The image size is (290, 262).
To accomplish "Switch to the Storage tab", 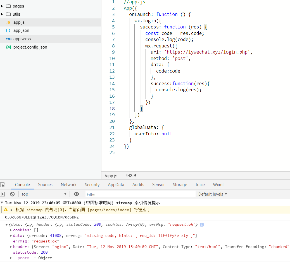I will click(x=180, y=185).
